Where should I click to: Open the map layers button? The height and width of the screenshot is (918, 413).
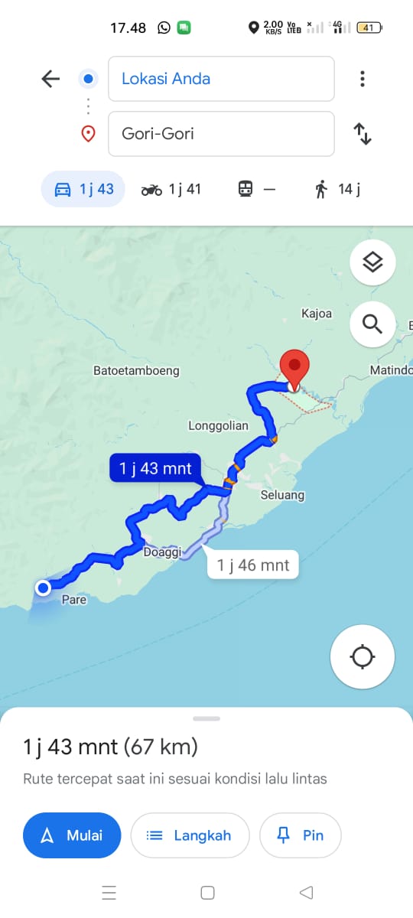pos(372,262)
